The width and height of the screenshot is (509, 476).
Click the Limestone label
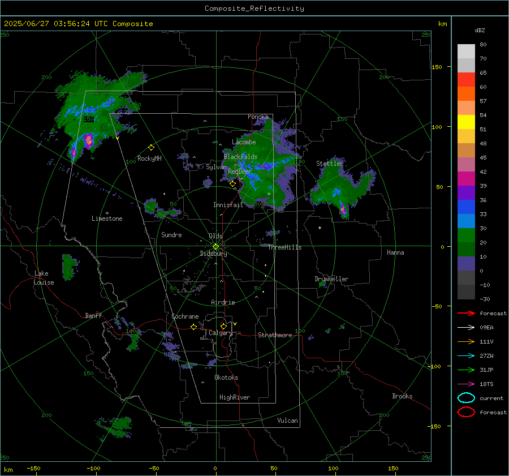[x=107, y=218]
